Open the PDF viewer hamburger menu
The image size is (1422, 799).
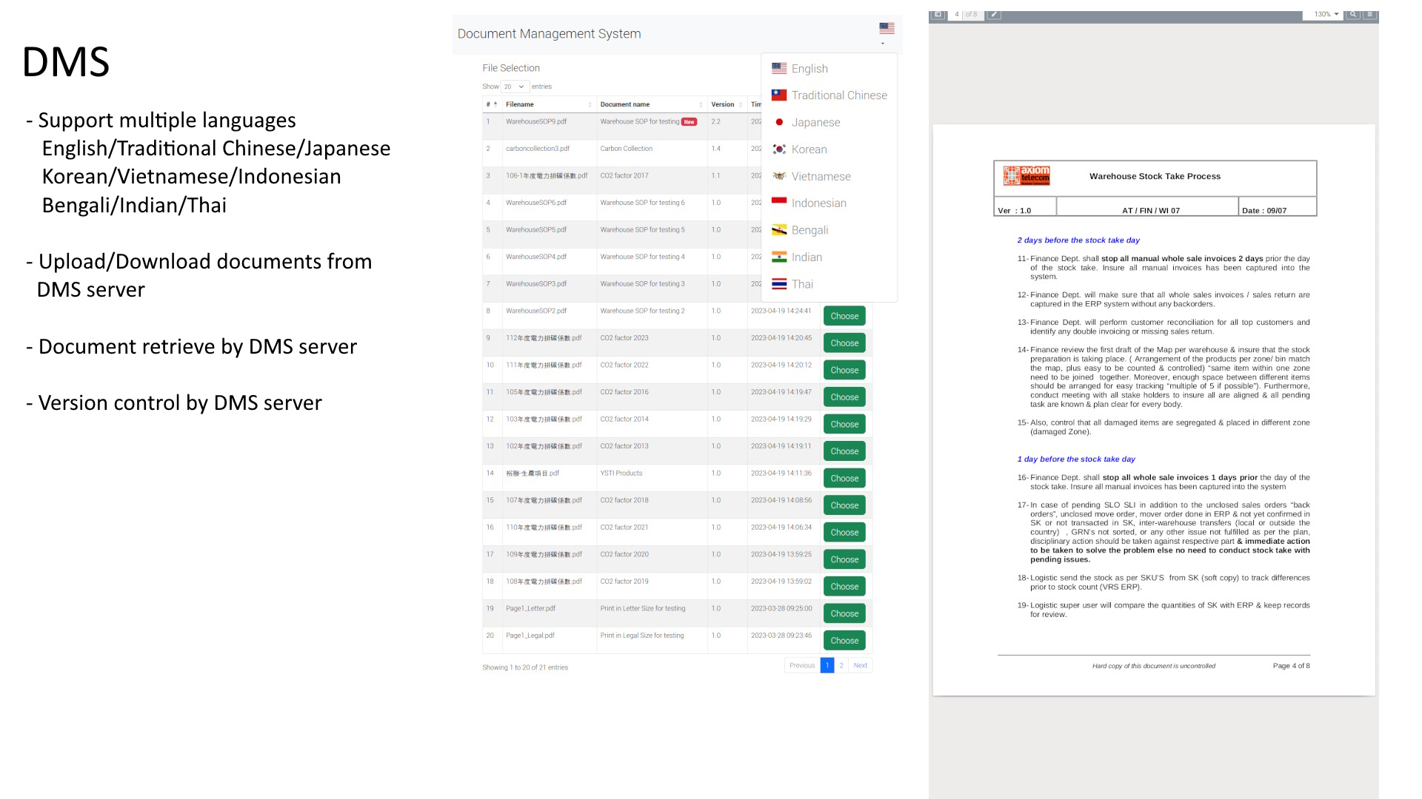point(1370,14)
